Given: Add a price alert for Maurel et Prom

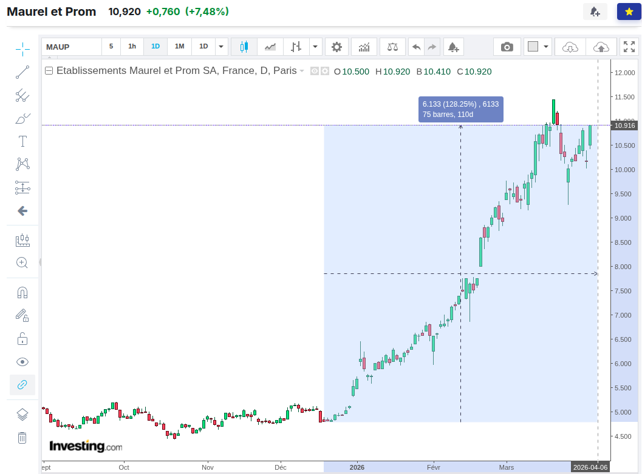Looking at the screenshot, I should pos(595,12).
